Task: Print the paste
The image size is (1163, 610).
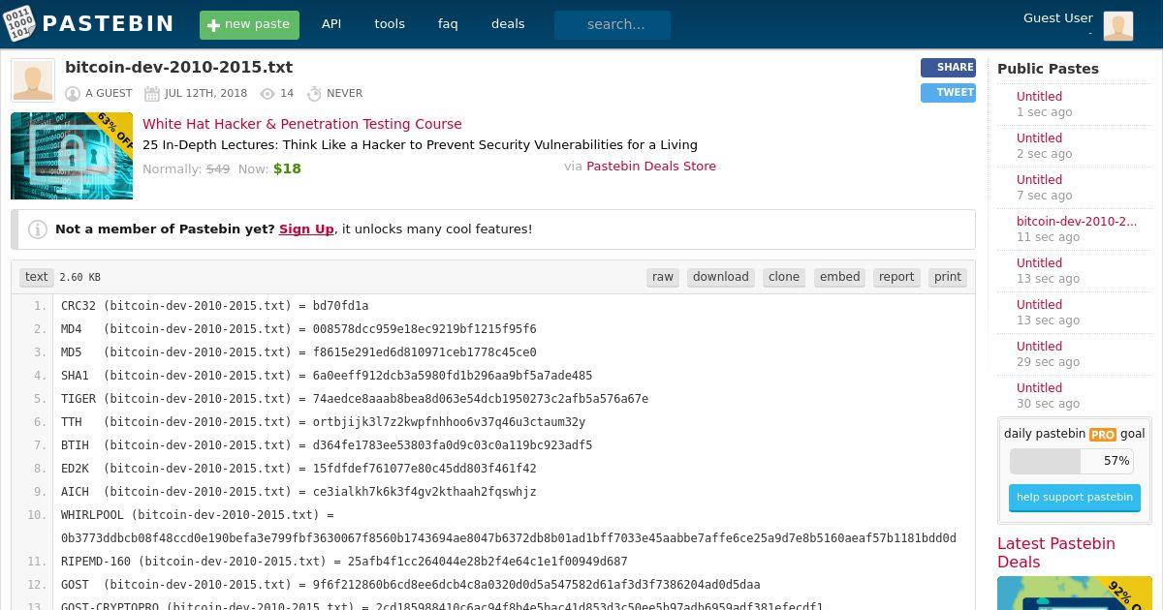Action: point(948,277)
